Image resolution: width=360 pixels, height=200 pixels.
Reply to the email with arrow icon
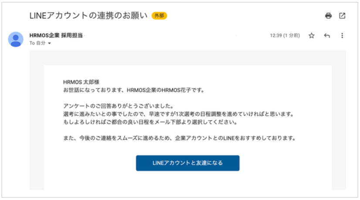[327, 36]
